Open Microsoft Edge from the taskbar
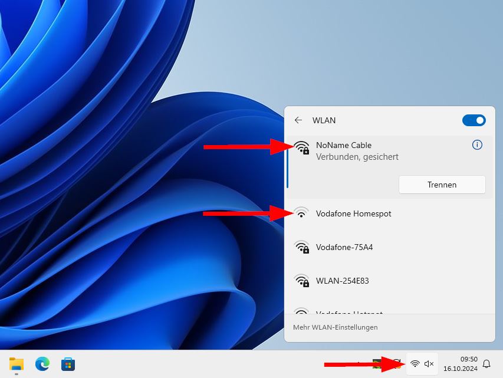The image size is (503, 378). [x=41, y=364]
